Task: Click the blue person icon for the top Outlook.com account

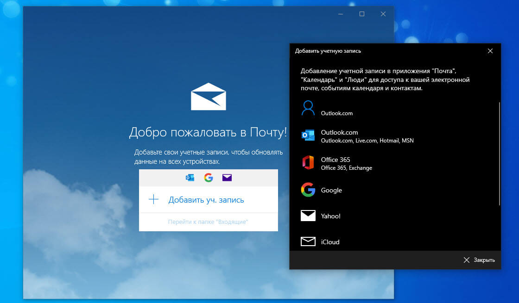Action: coord(308,108)
